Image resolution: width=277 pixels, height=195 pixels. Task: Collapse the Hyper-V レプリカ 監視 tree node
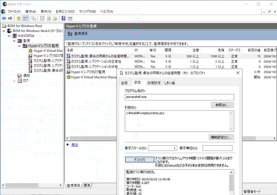(20, 46)
